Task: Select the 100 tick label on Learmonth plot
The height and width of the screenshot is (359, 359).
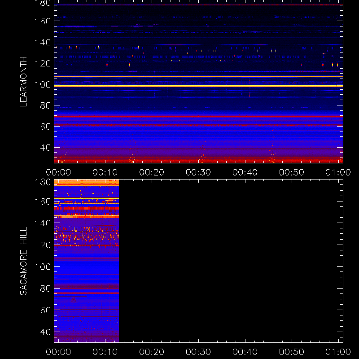Action: (43, 84)
